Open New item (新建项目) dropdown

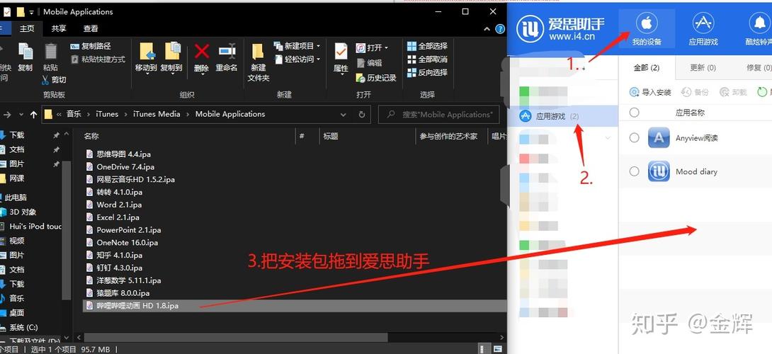pyautogui.click(x=297, y=46)
